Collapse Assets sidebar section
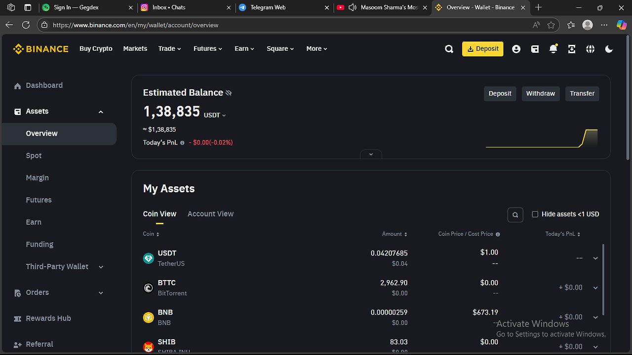The image size is (632, 355). 101,112
